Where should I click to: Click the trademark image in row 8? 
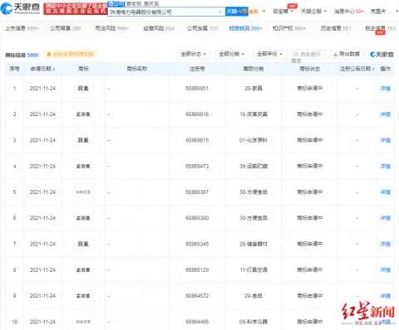click(83, 270)
